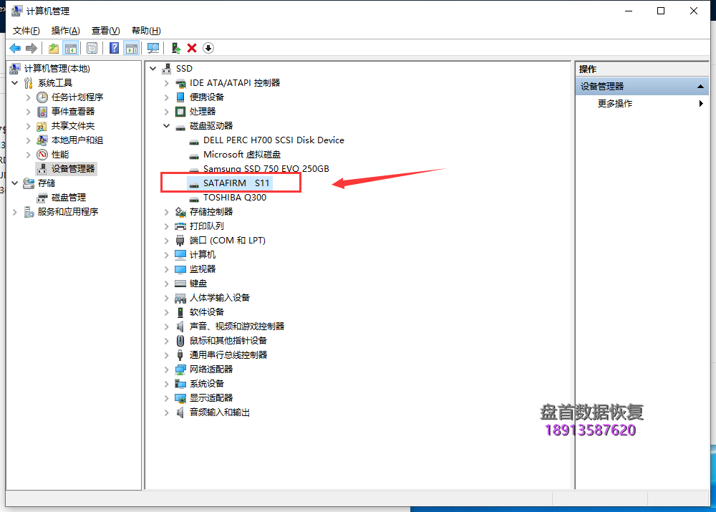Open the 查看(V) menu
The width and height of the screenshot is (716, 512).
[x=105, y=31]
